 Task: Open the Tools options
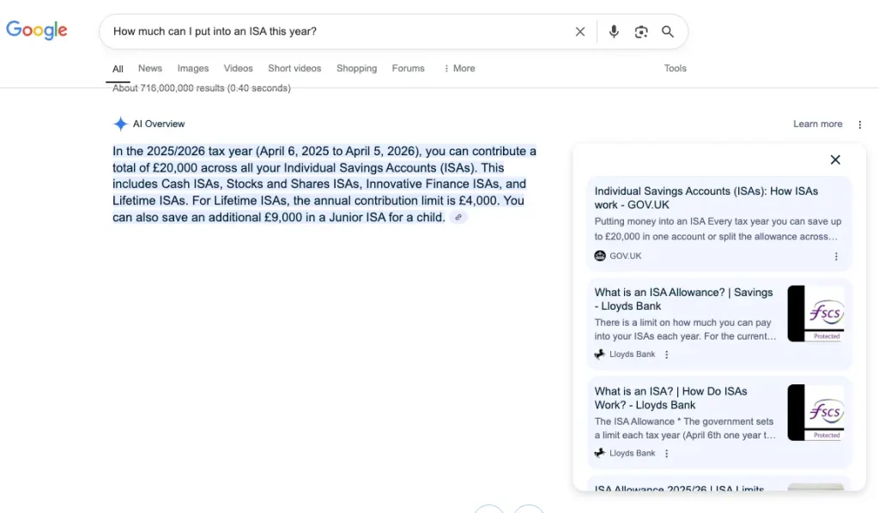(x=675, y=69)
